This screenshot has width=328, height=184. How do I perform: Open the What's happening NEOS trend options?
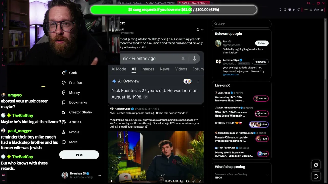click(267, 175)
